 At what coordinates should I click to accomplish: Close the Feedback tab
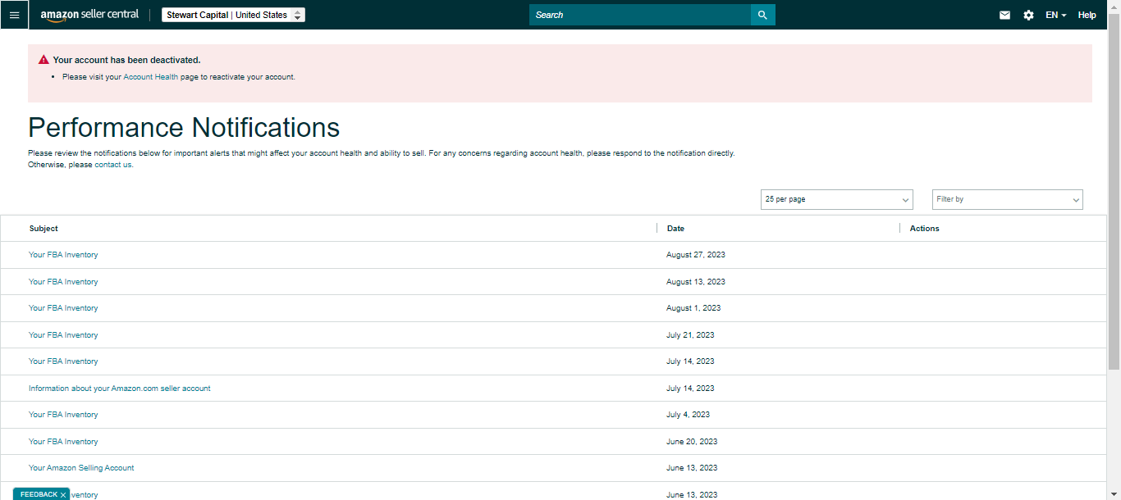pyautogui.click(x=63, y=495)
